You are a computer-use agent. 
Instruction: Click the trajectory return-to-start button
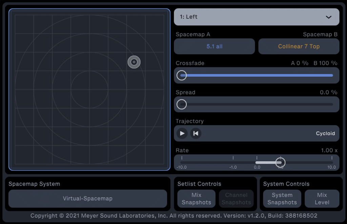point(196,133)
